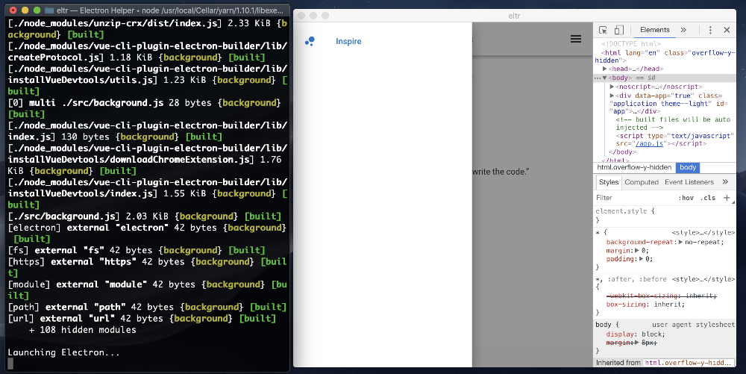Select the closing /body tag line

pyautogui.click(x=622, y=152)
